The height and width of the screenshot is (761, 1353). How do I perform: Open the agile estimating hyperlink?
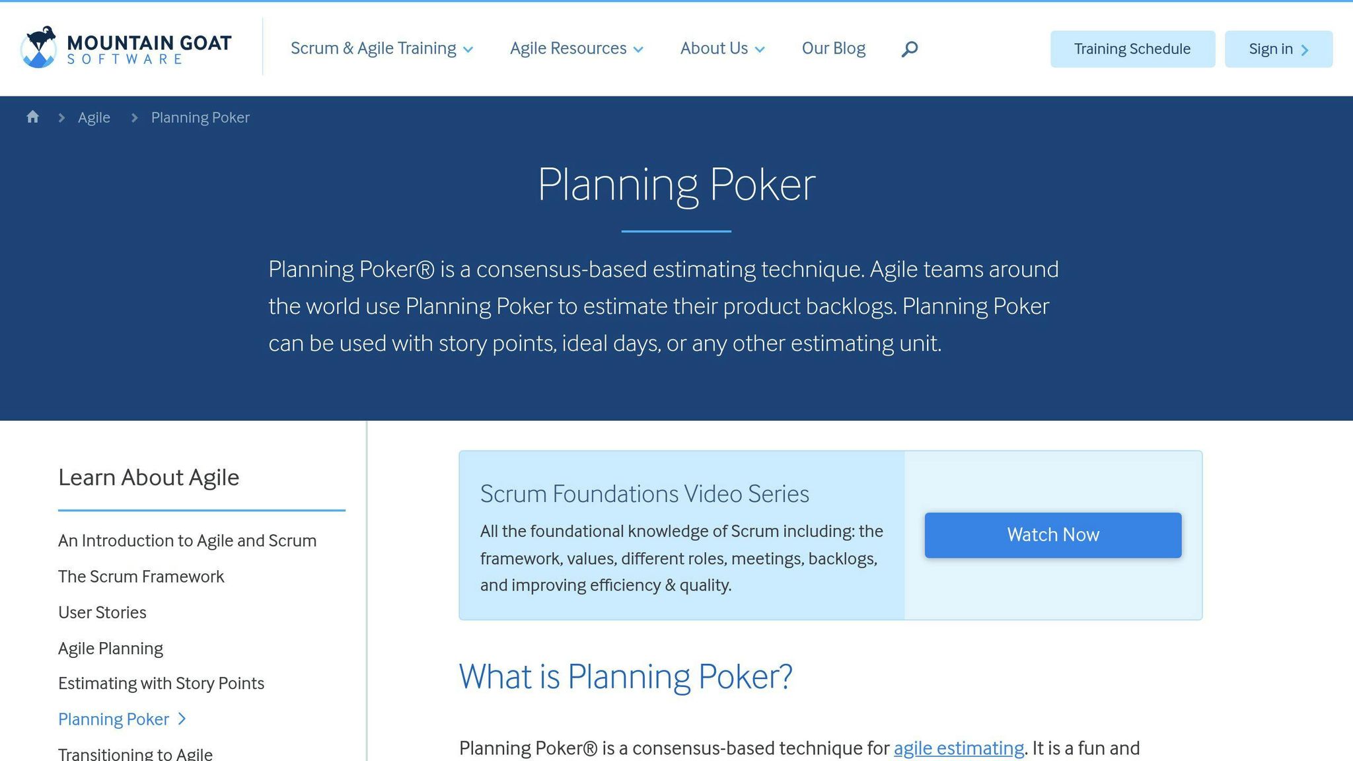[x=958, y=748]
